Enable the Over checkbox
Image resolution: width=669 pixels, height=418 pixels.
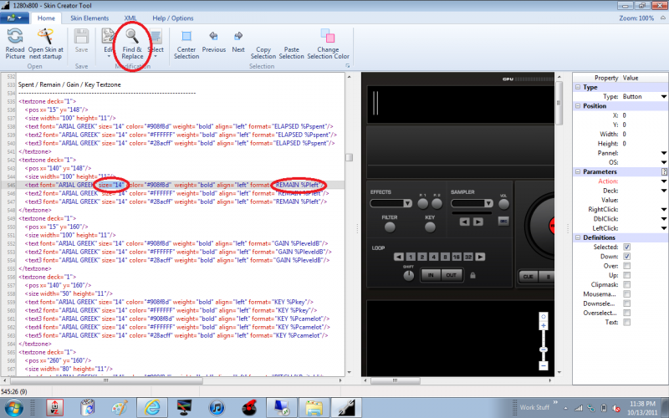[626, 266]
